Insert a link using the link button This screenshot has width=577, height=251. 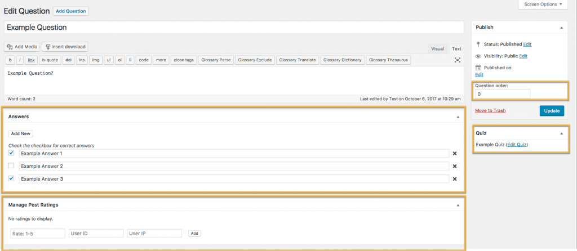coord(31,60)
